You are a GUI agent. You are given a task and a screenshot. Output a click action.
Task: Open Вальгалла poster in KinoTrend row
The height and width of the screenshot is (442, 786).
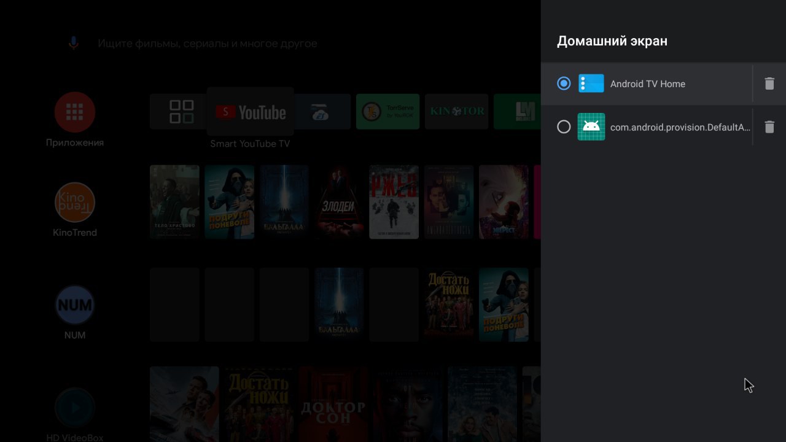[284, 202]
